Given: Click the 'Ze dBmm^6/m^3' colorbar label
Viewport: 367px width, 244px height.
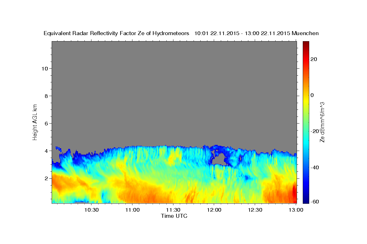Looking at the screenshot, I should [x=322, y=122].
